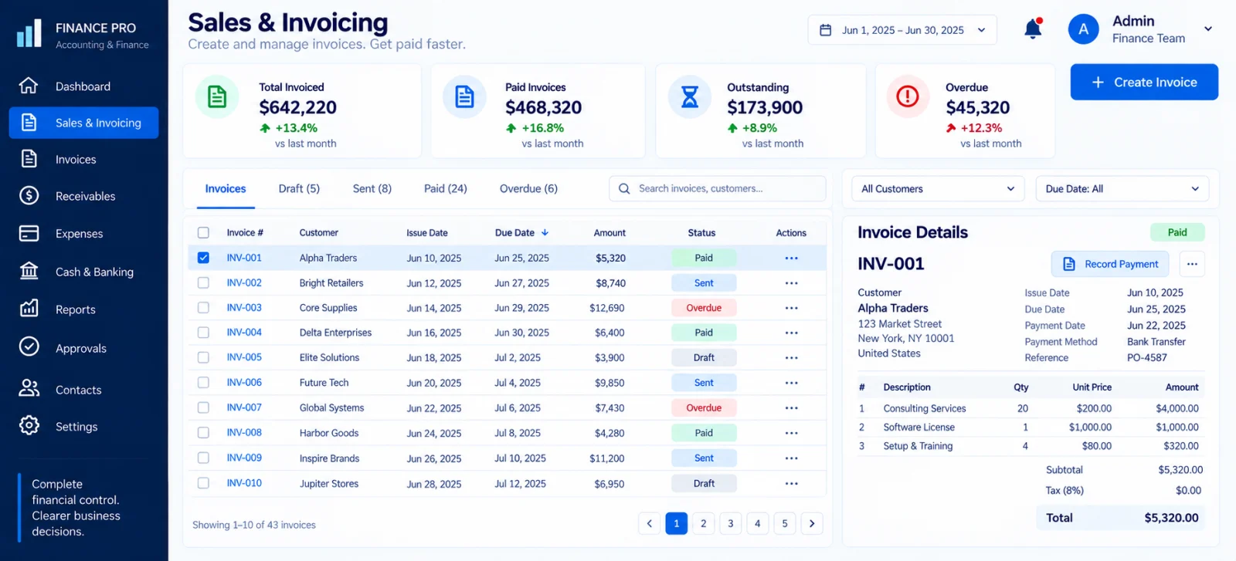Uncheck the INV-001 checkbox
Image resolution: width=1236 pixels, height=561 pixels.
point(203,258)
